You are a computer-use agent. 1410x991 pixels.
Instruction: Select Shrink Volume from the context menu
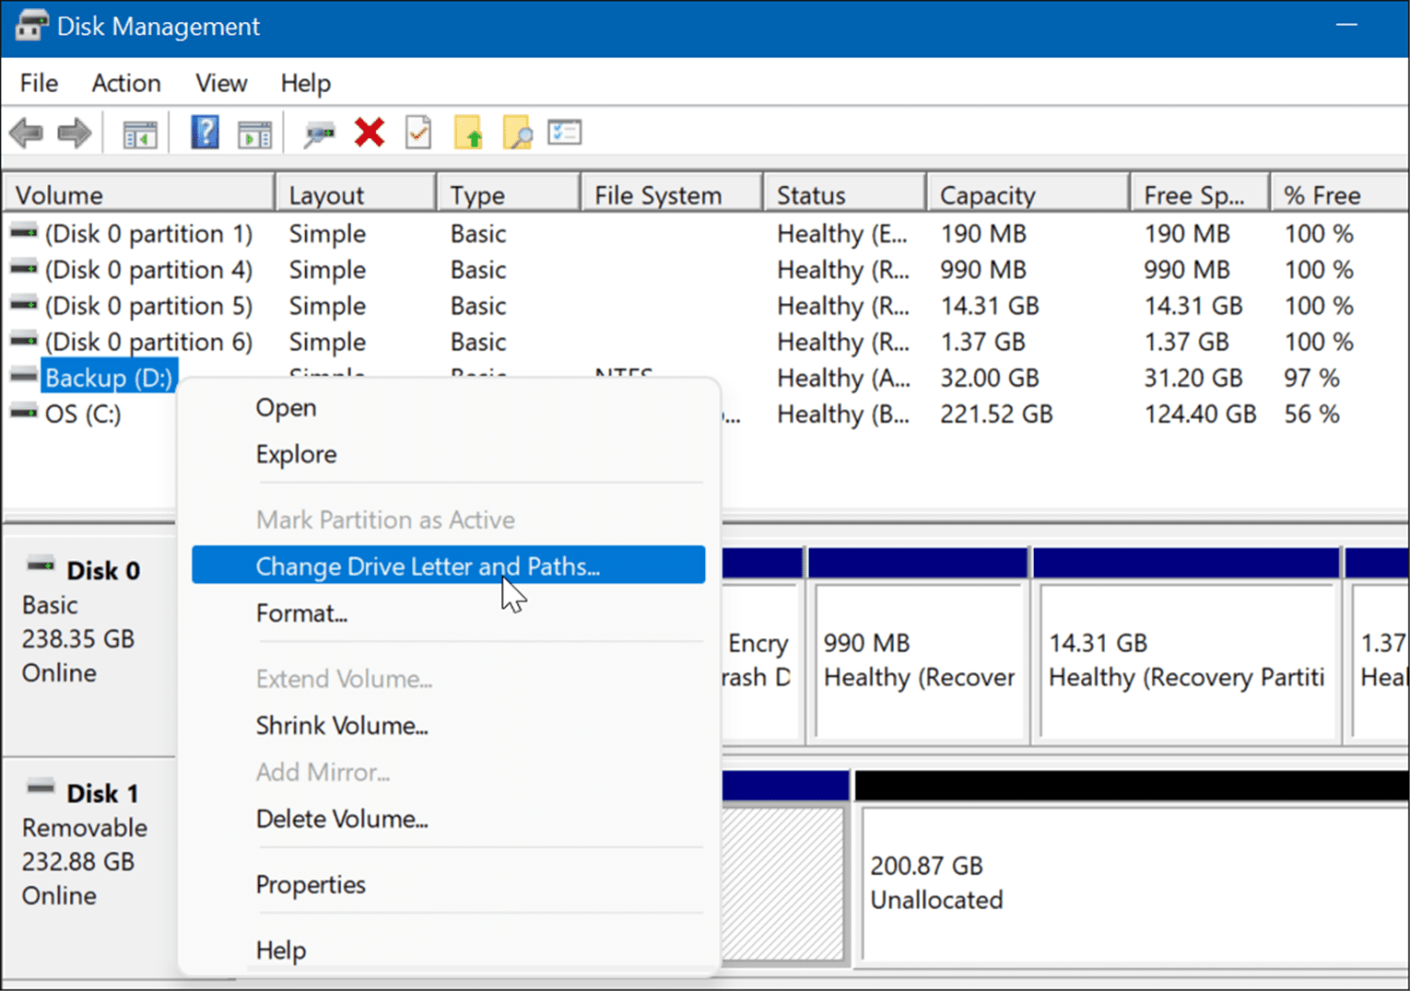(342, 726)
